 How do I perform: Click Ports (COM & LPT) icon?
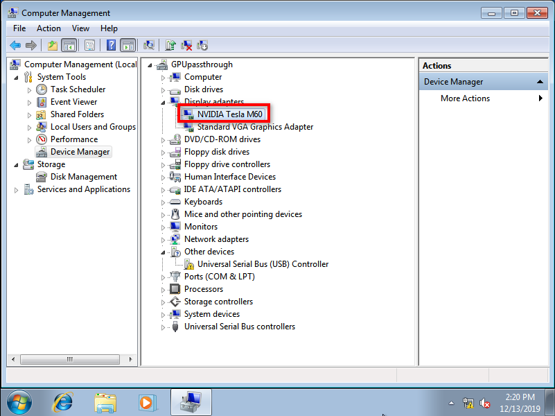click(x=175, y=277)
